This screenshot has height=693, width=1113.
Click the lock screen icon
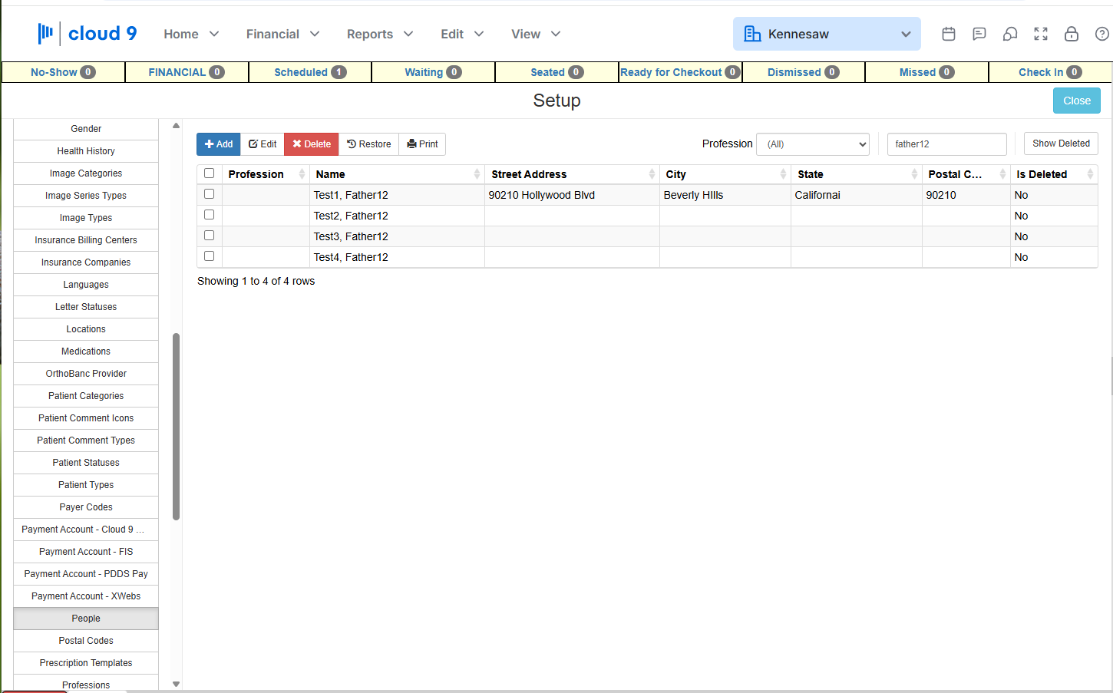(x=1072, y=34)
